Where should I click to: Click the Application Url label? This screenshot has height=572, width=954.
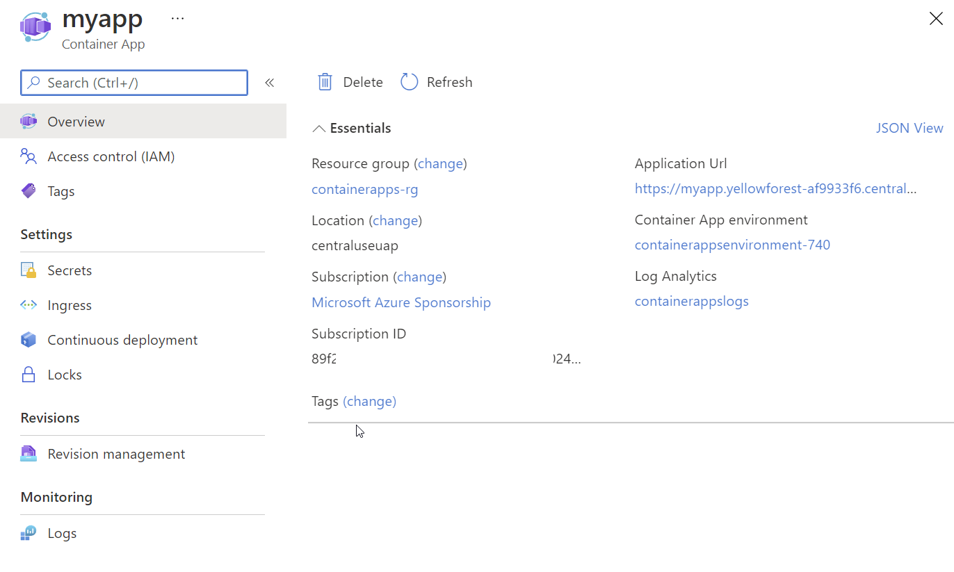coord(681,163)
